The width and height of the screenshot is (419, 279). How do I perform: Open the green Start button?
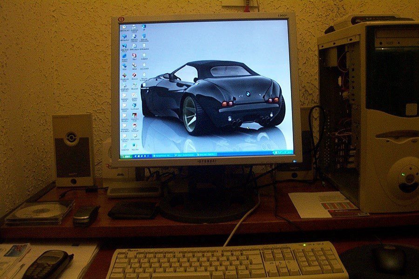pyautogui.click(x=126, y=156)
